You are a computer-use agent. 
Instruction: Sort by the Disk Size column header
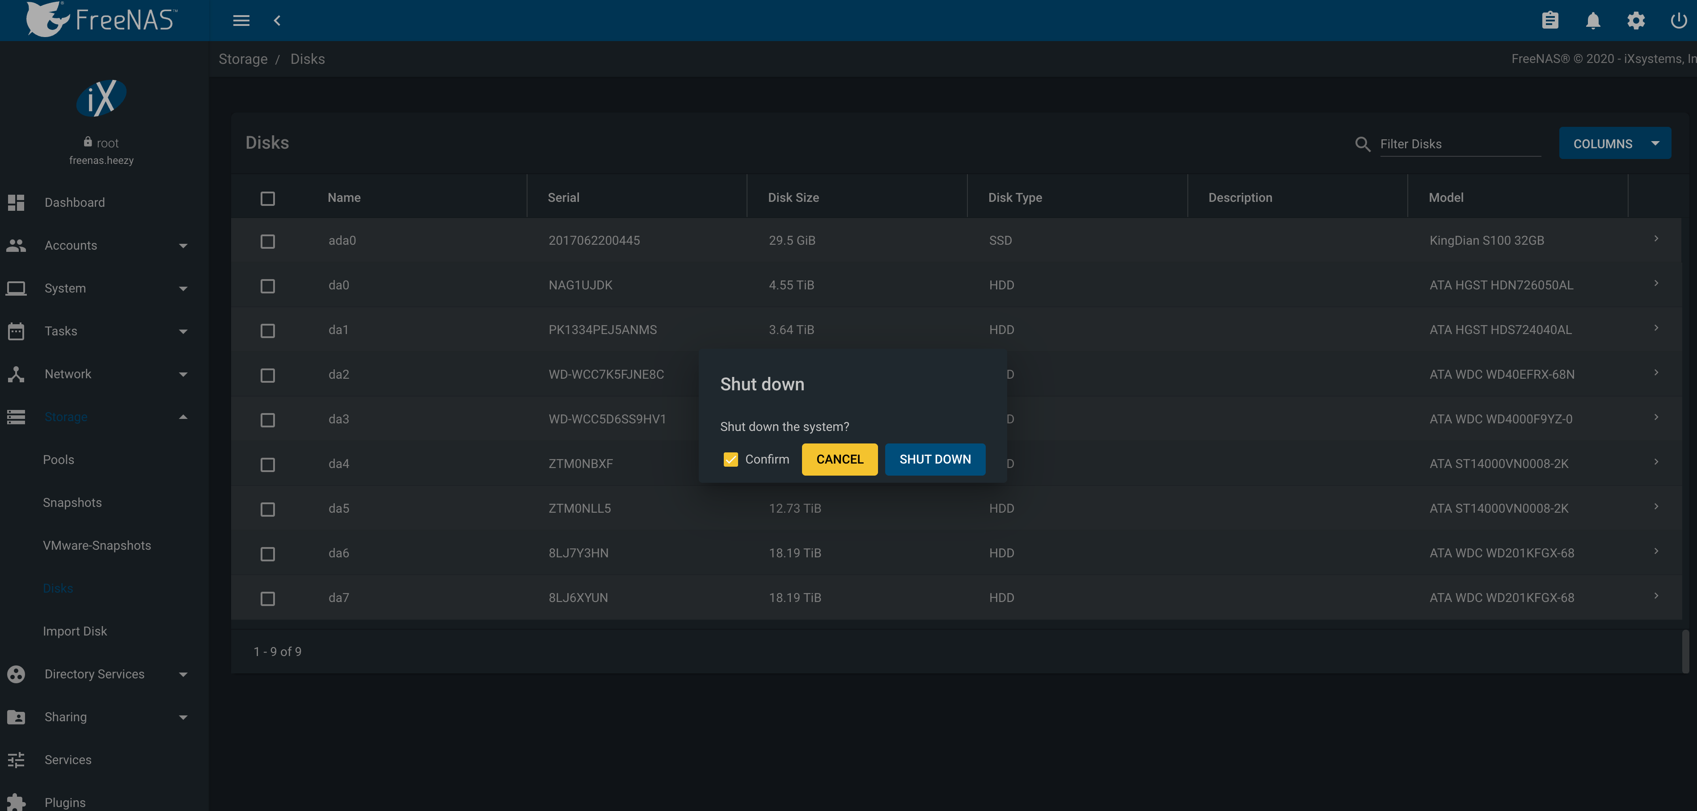pyautogui.click(x=793, y=197)
